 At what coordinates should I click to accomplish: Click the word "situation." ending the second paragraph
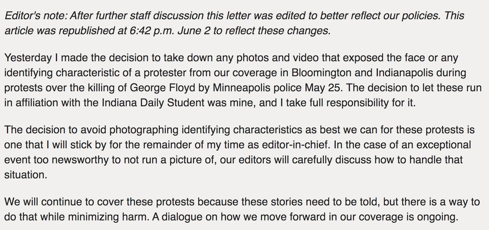click(26, 175)
